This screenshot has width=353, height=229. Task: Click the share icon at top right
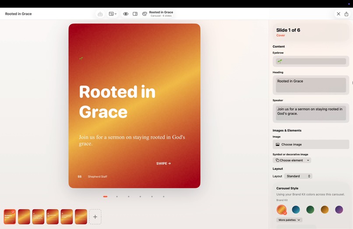[346, 14]
